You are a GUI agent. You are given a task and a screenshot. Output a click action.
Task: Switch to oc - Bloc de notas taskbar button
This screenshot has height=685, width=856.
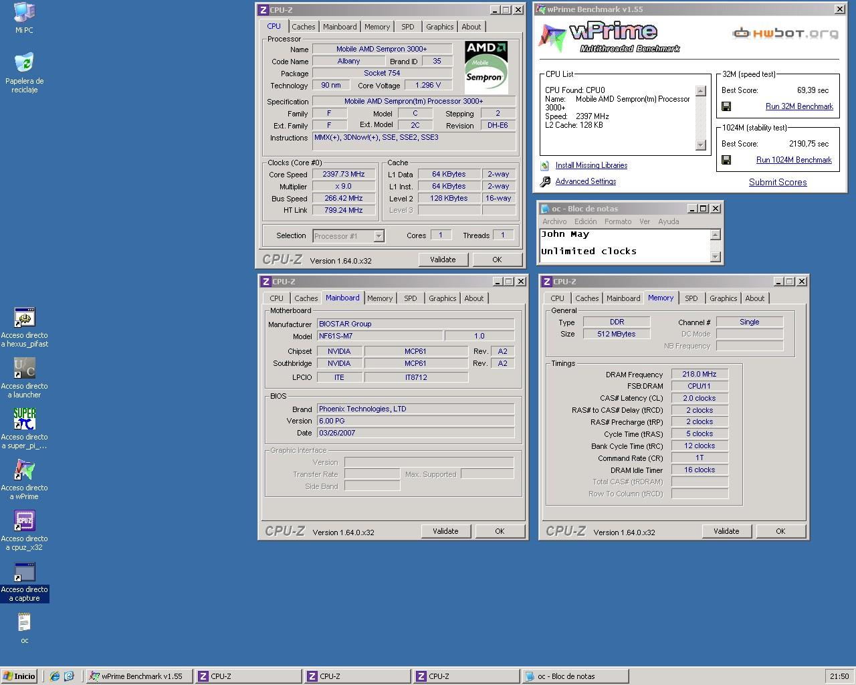coord(574,676)
